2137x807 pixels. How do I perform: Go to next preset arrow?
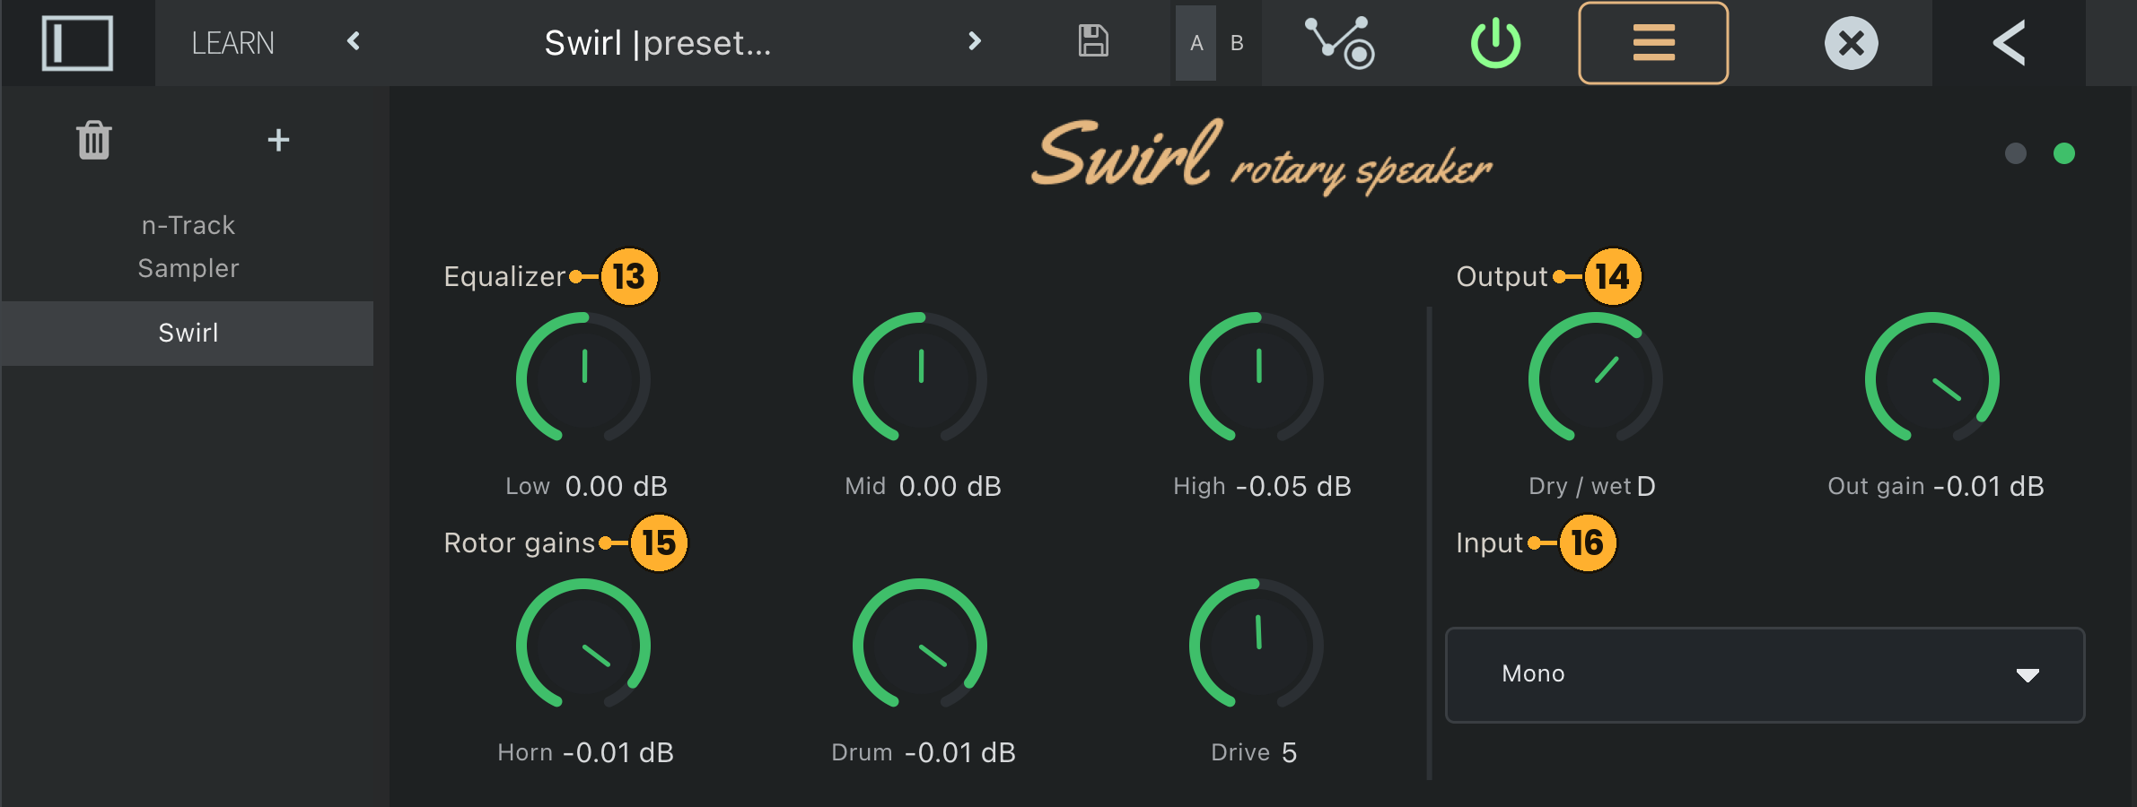click(975, 41)
